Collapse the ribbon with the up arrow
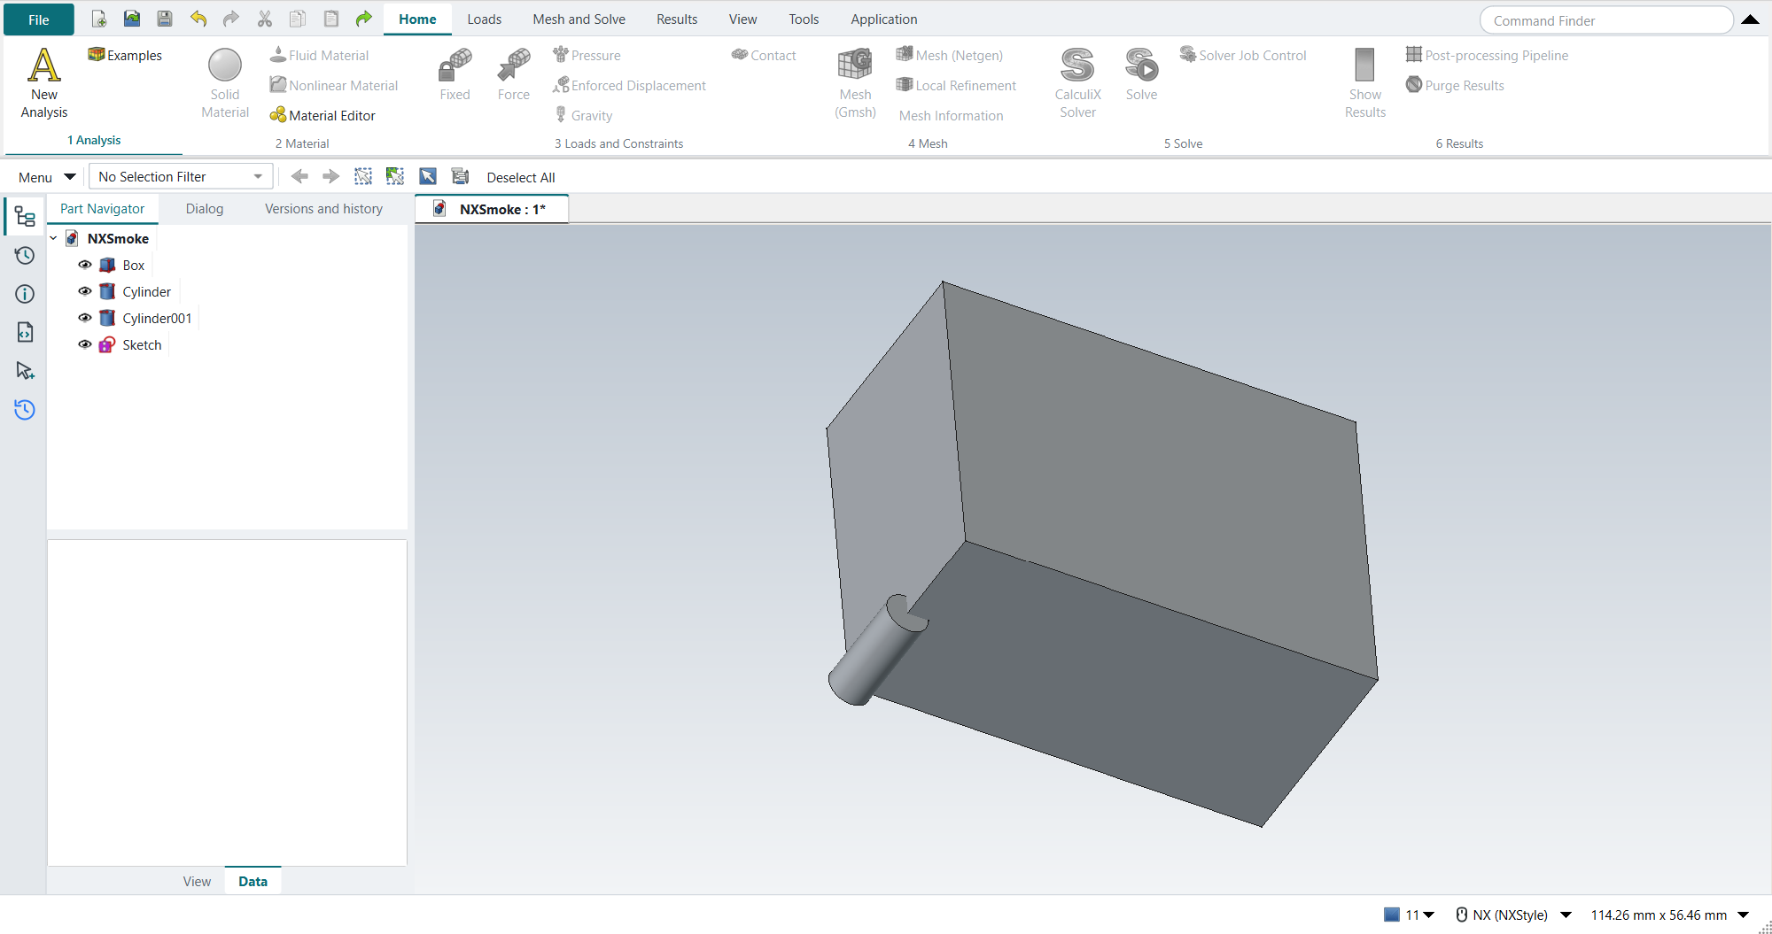This screenshot has height=934, width=1772. click(1750, 19)
